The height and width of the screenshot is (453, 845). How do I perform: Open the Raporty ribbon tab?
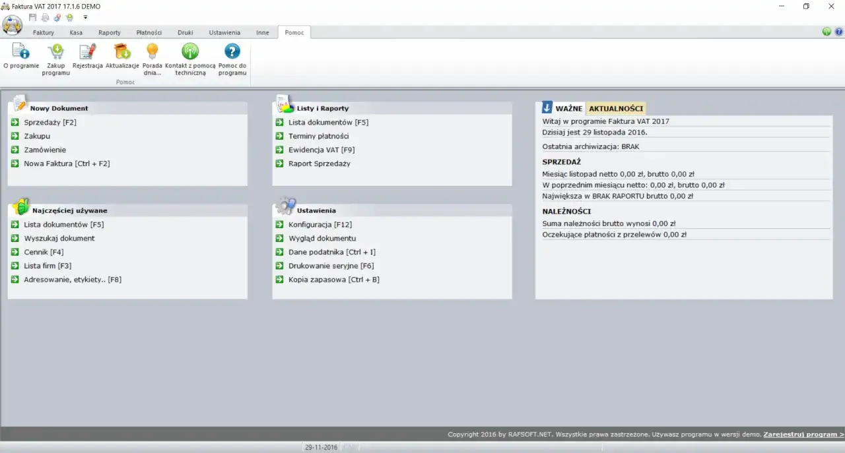tap(110, 32)
